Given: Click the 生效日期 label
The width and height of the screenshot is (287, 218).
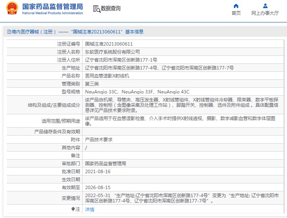Looking at the screenshot, I should pos(71,180).
